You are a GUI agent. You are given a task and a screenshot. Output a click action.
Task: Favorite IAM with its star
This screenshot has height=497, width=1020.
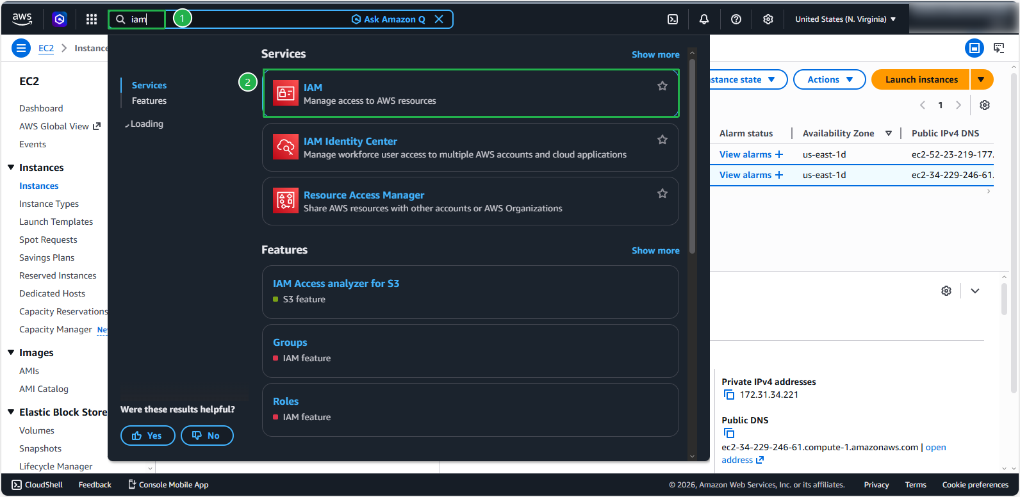click(662, 86)
